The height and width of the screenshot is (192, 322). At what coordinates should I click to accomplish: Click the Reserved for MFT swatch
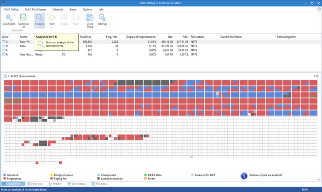point(192,175)
